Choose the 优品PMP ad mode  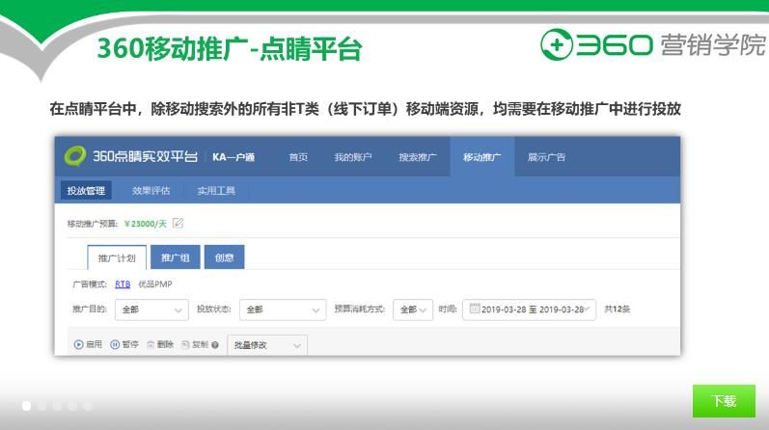tap(155, 283)
